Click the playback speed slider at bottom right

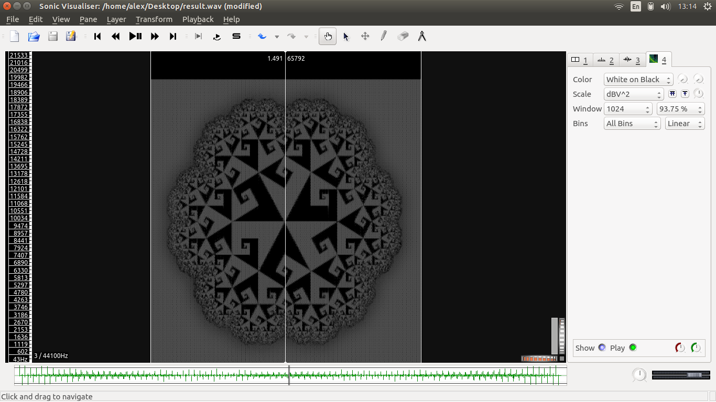coord(681,375)
